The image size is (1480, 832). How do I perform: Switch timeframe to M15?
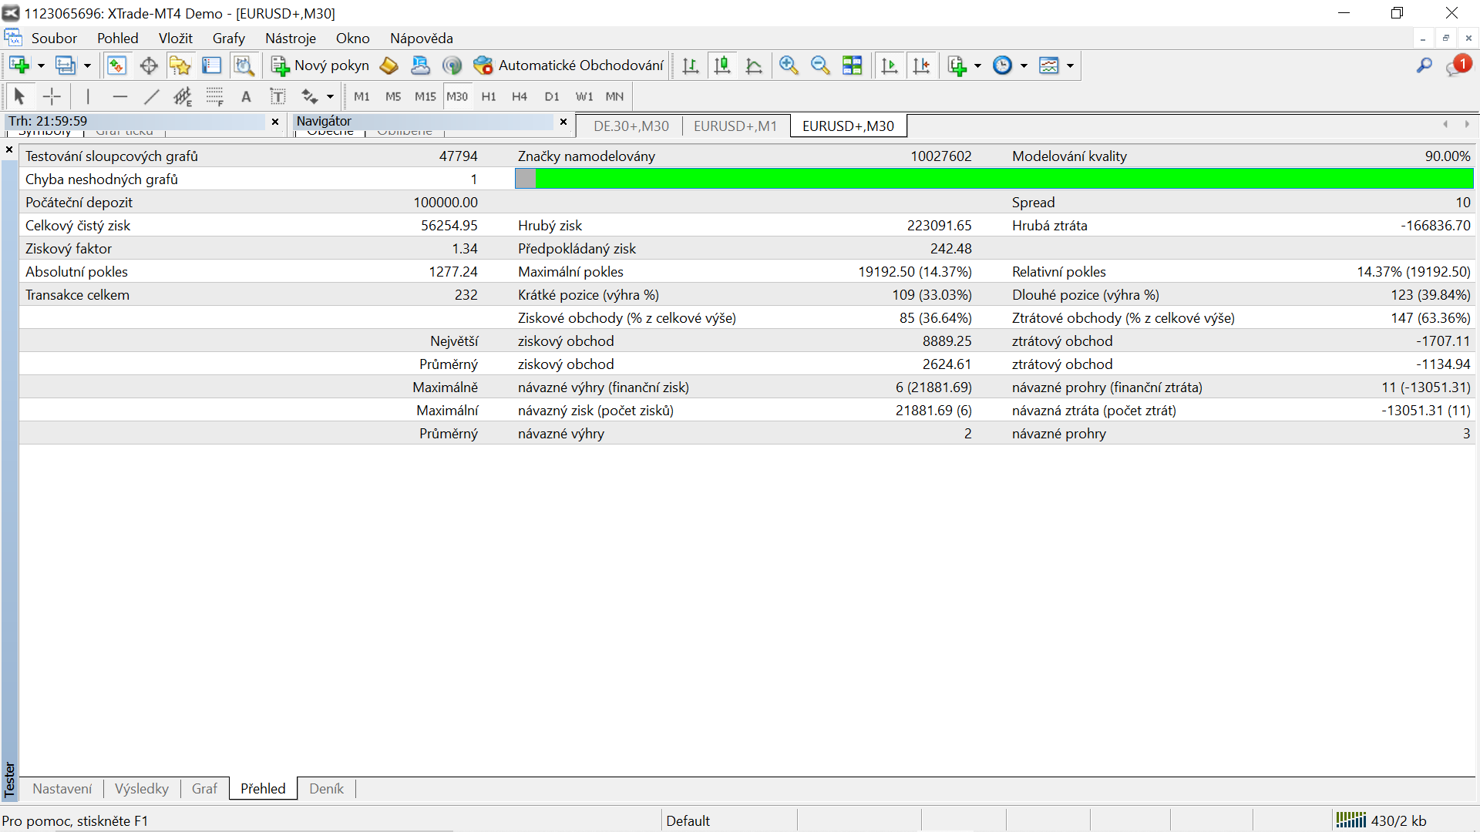425,96
